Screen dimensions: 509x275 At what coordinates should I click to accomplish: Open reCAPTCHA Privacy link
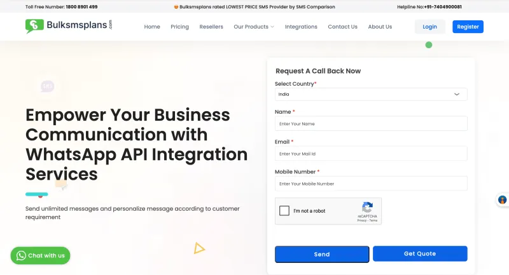point(361,220)
